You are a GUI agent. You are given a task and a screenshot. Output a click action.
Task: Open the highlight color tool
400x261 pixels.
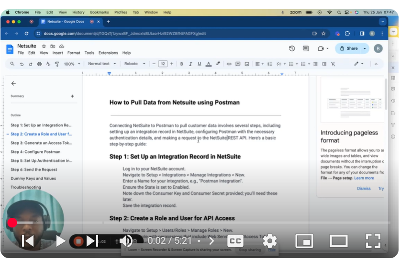(218, 64)
